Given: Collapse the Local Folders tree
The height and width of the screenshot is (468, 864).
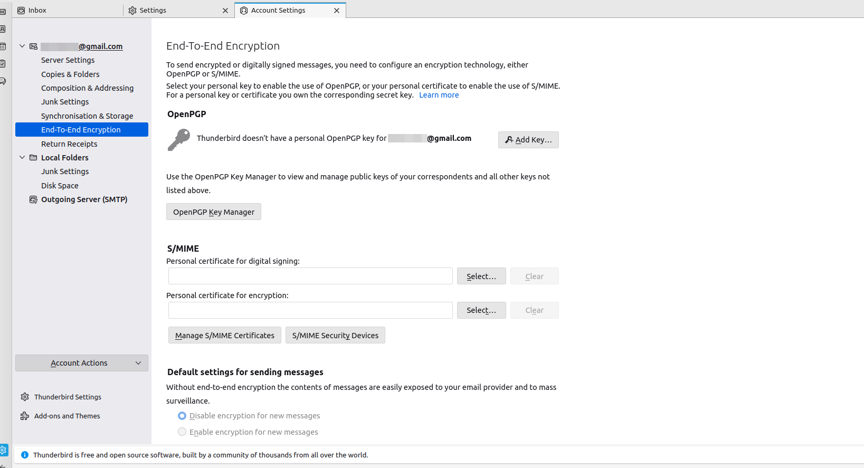Looking at the screenshot, I should [22, 157].
